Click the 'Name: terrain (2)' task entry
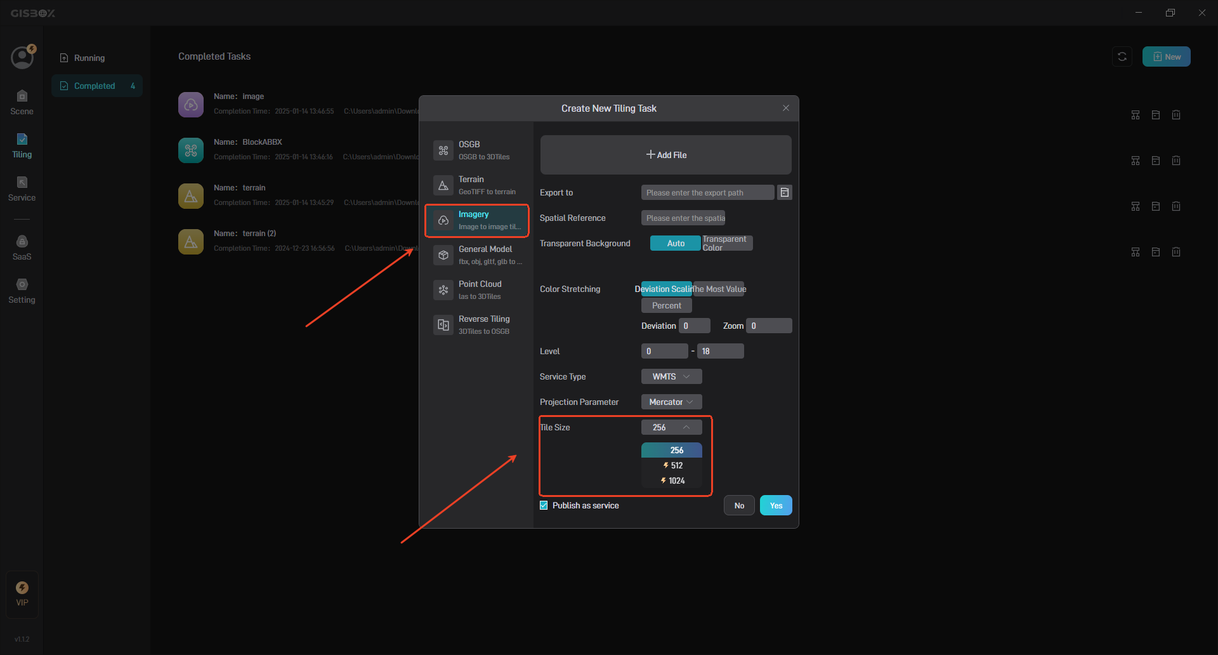 coord(245,234)
